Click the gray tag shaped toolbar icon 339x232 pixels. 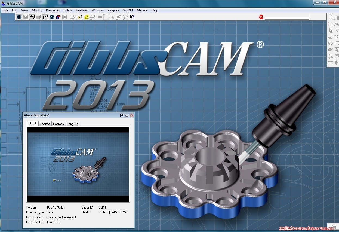coord(100,17)
